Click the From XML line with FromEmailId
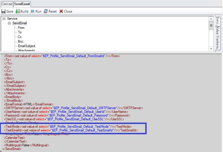The height and width of the screenshot is (152, 223). pos(62,56)
